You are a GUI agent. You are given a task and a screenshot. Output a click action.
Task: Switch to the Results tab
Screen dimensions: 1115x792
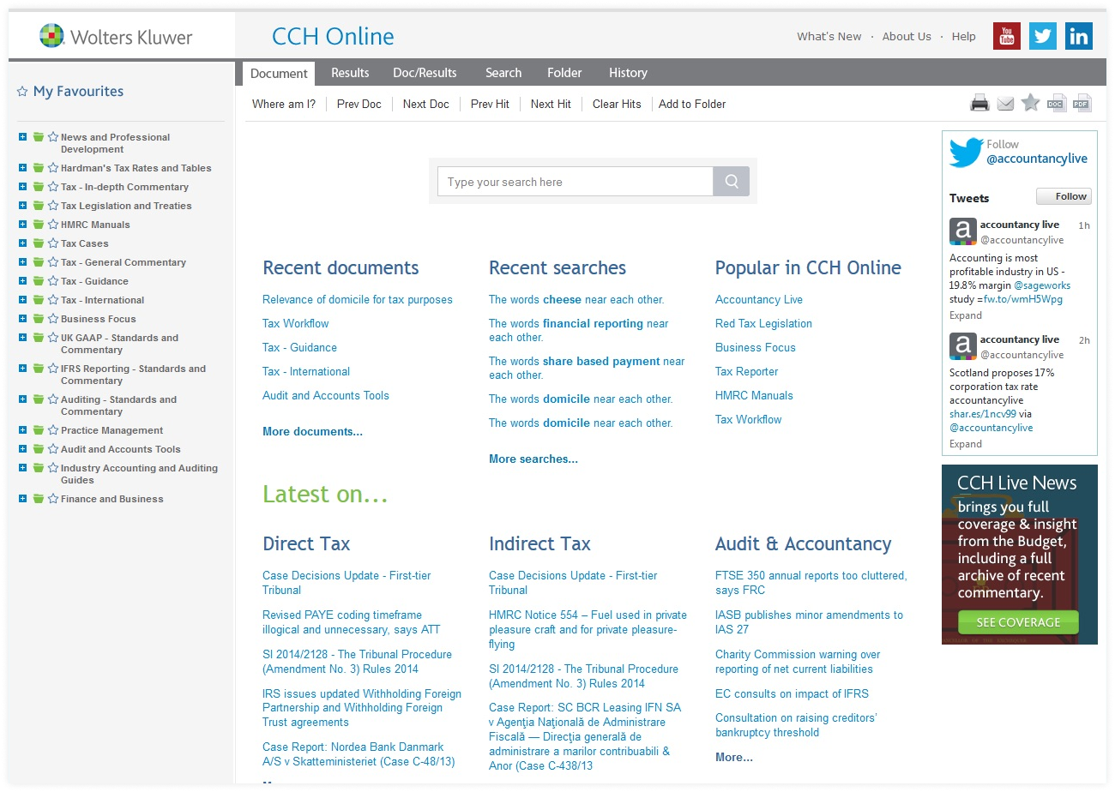[350, 73]
